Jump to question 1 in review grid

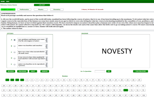[x=7, y=80]
